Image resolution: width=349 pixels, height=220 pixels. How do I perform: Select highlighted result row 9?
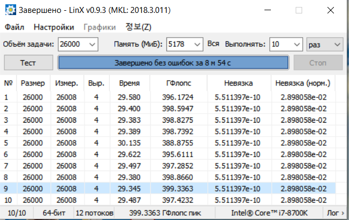pyautogui.click(x=167, y=189)
